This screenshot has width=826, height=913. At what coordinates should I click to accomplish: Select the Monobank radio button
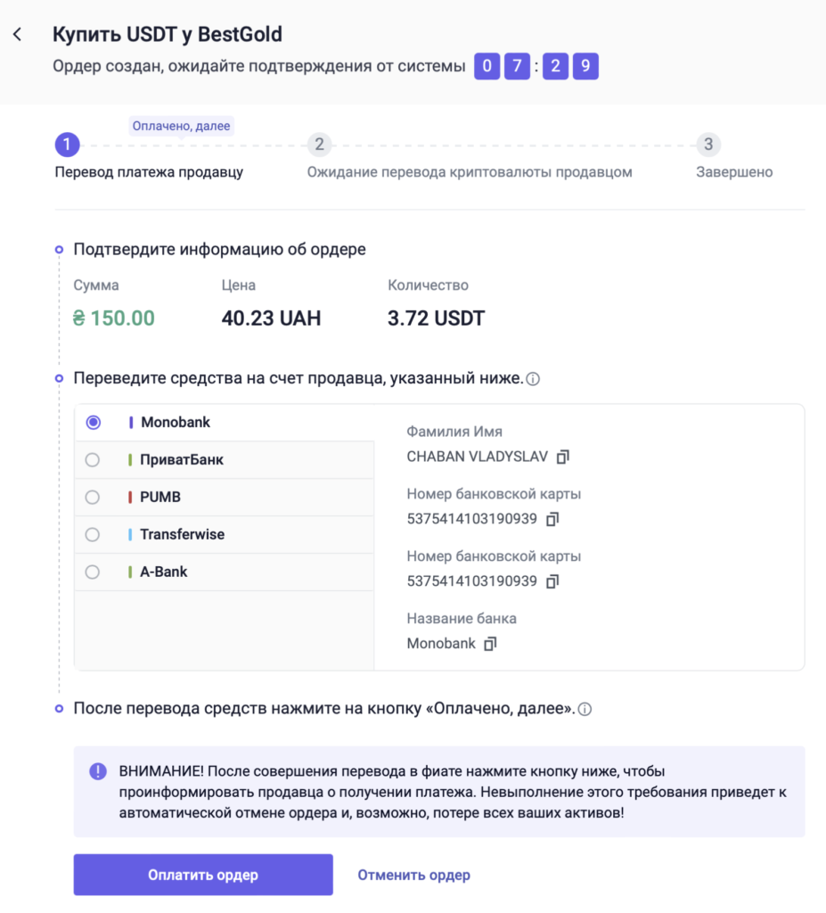tap(93, 423)
